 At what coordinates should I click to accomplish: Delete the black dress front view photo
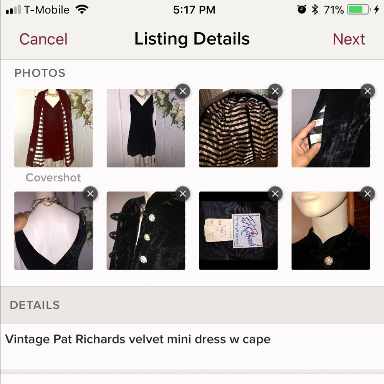click(x=183, y=91)
